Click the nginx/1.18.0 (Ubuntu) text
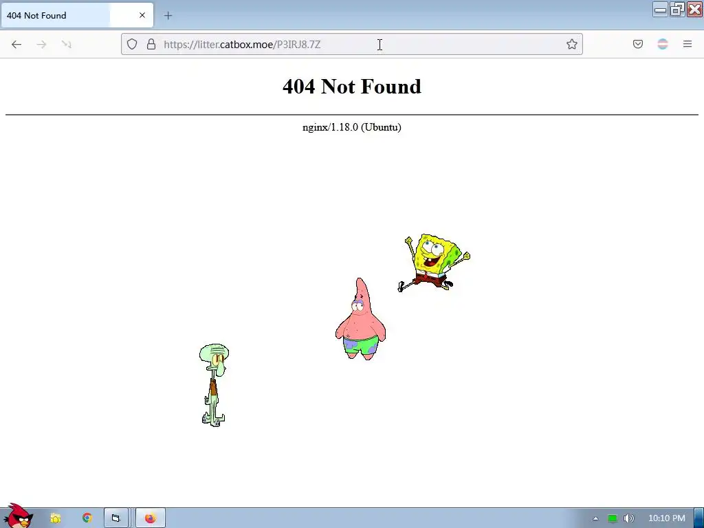The width and height of the screenshot is (704, 528). [351, 127]
